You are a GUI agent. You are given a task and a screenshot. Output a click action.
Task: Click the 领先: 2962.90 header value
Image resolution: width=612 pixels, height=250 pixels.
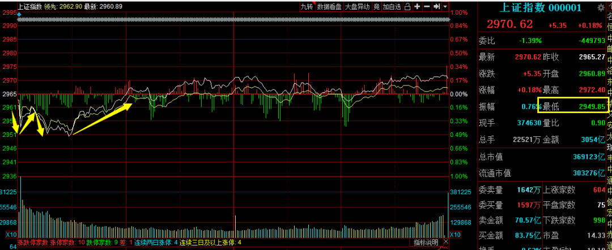pyautogui.click(x=63, y=6)
